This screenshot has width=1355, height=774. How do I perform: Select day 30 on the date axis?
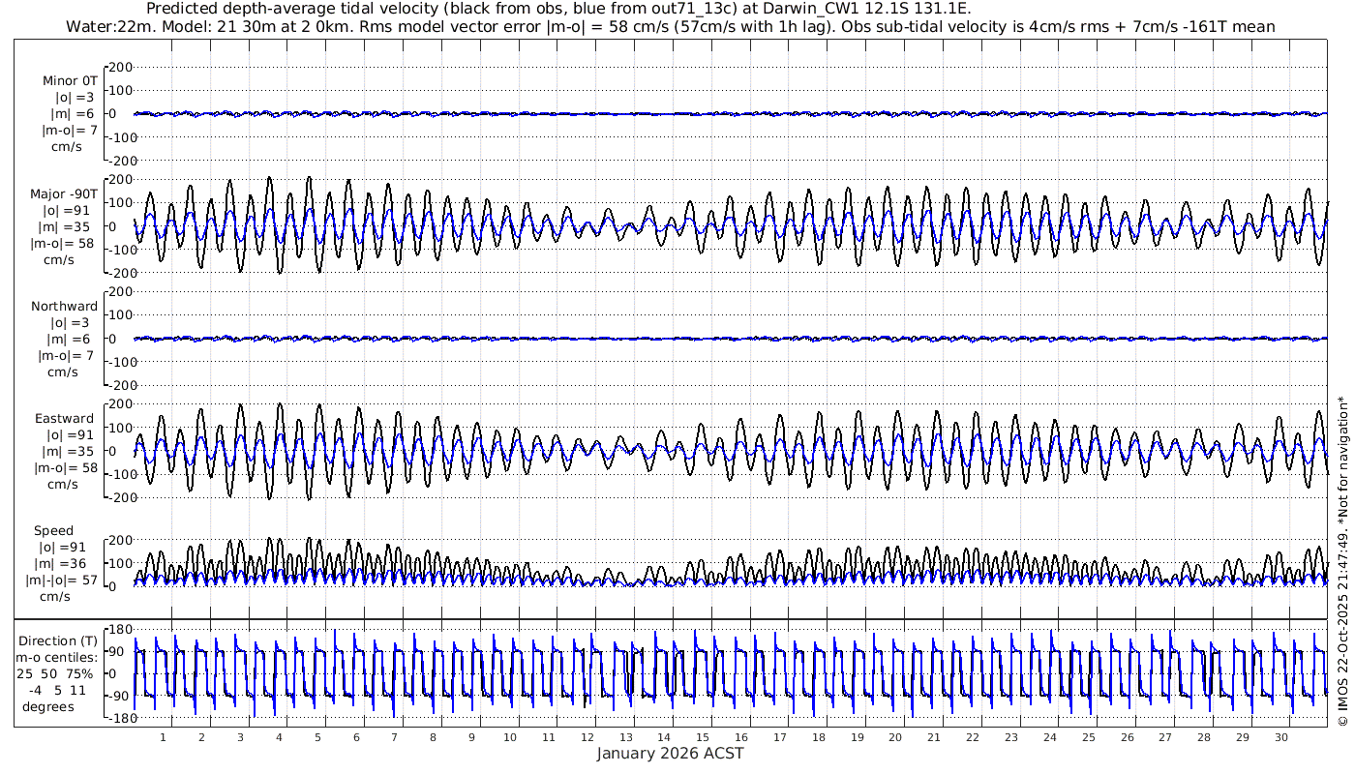pos(1280,737)
